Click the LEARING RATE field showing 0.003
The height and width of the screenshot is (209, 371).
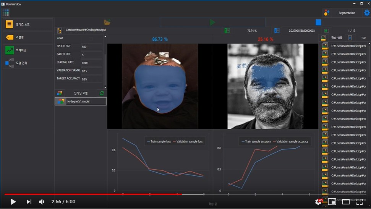coord(92,63)
